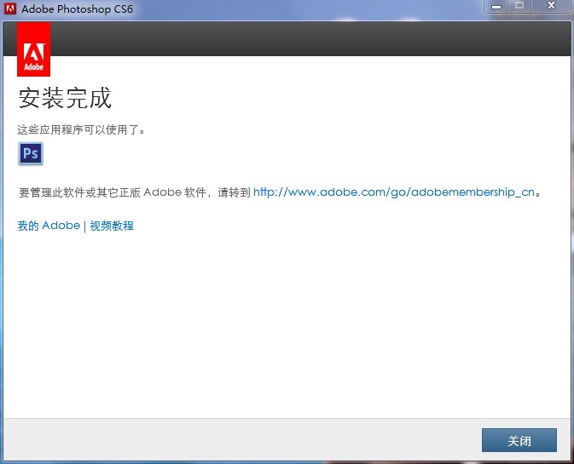Open the adobemembership_cn web link

(x=394, y=192)
